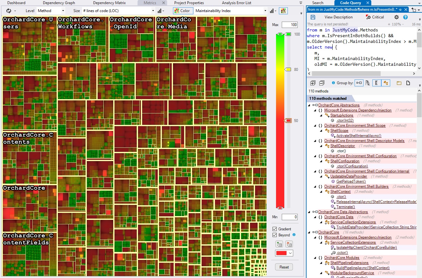This screenshot has height=278, width=422.
Task: Toggle the Color button in Metrics toolbar
Action: [x=183, y=11]
